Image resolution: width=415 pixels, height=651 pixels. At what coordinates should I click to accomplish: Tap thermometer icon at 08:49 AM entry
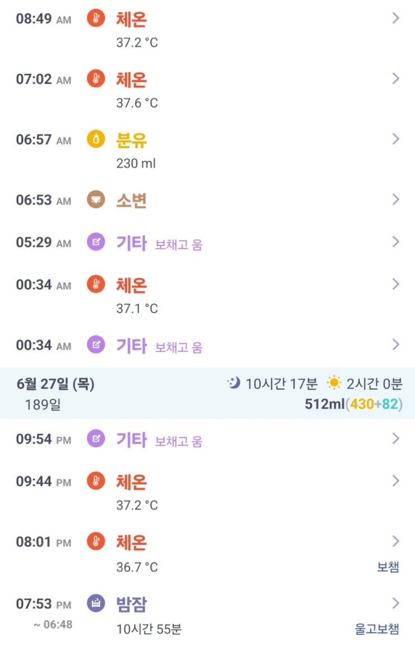coord(96,18)
